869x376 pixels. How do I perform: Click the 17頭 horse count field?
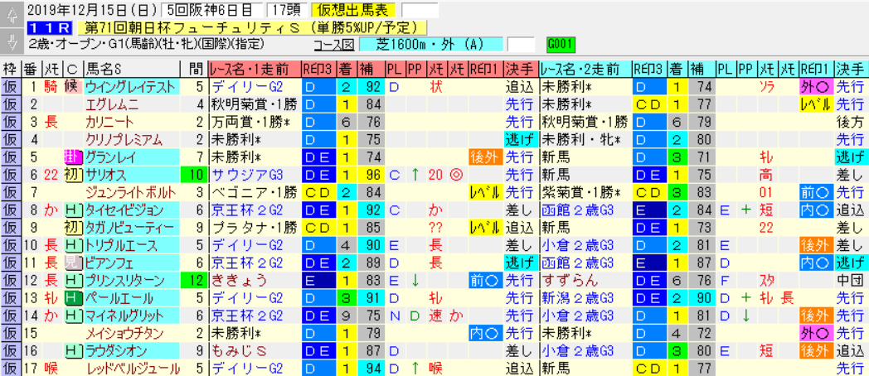coord(287,11)
